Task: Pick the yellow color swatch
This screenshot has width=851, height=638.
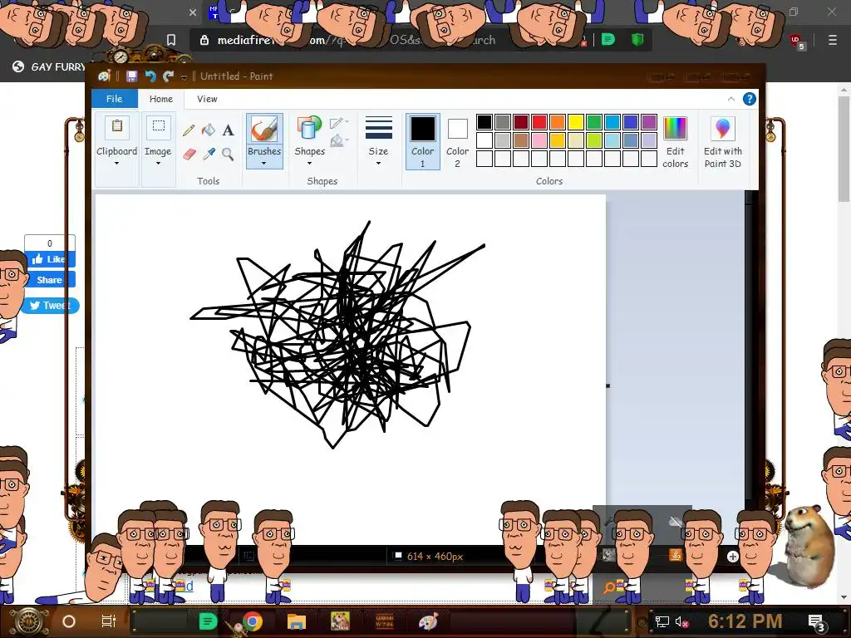Action: click(x=576, y=122)
